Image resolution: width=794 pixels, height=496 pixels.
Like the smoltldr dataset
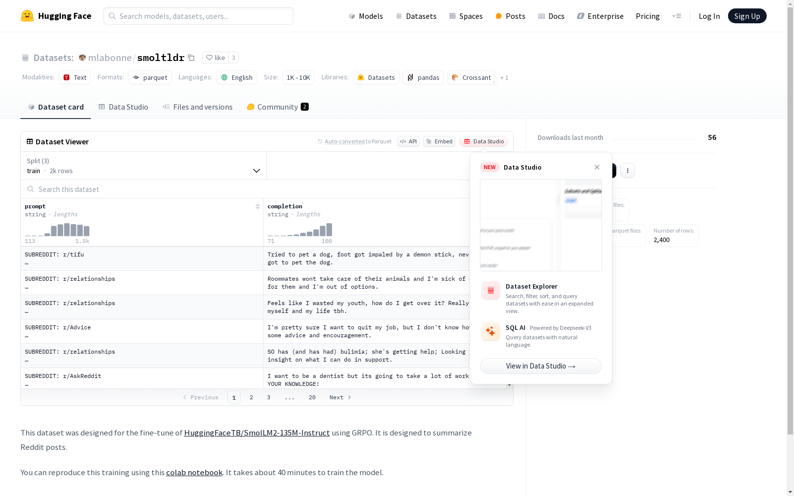(x=215, y=58)
